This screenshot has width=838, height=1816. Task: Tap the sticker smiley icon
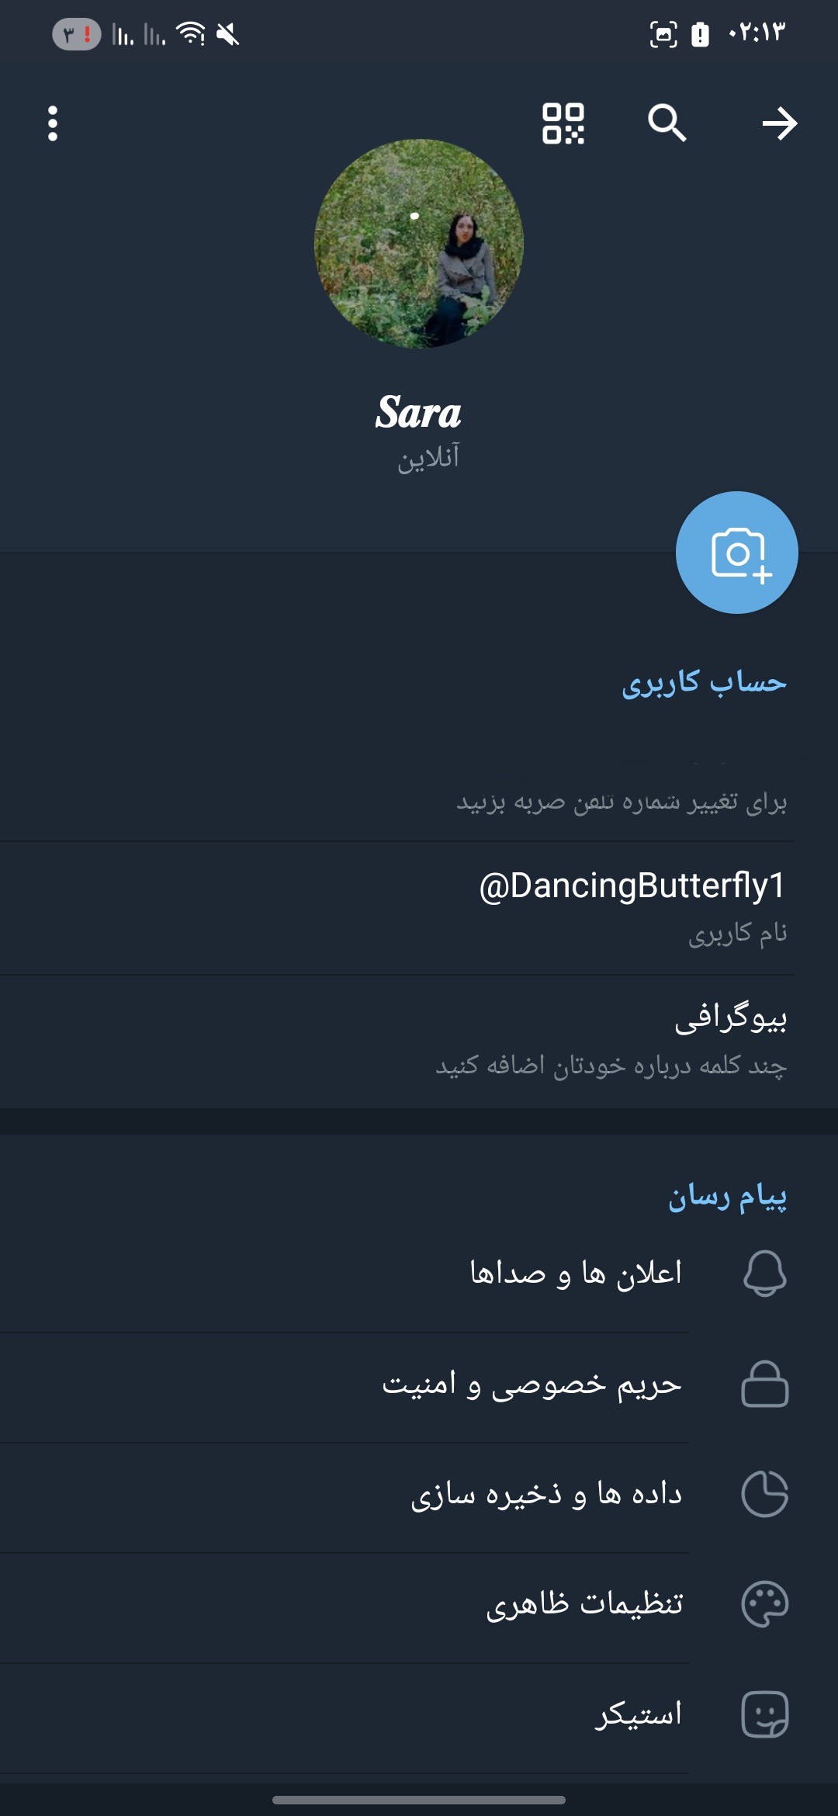[764, 1714]
